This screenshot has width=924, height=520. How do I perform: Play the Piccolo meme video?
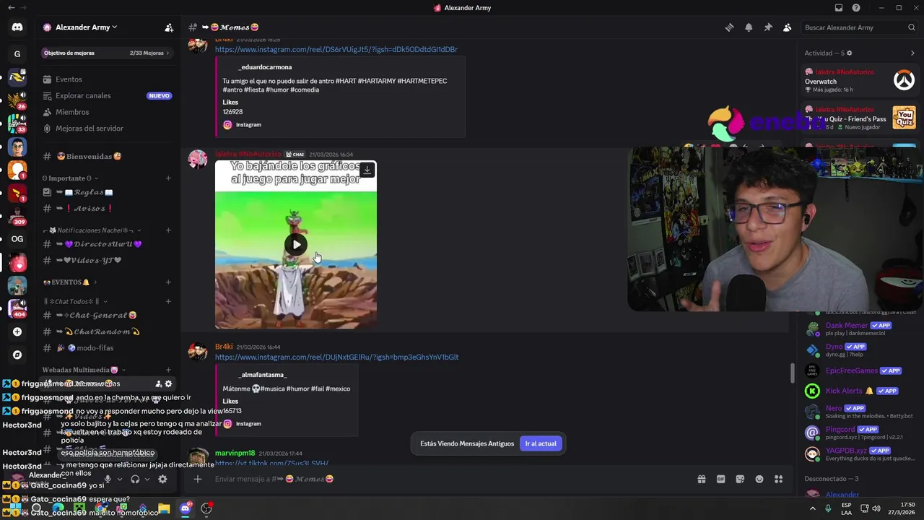296,244
